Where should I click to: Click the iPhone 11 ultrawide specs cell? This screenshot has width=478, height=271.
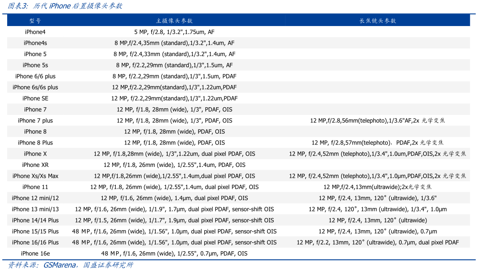[x=377, y=187]
